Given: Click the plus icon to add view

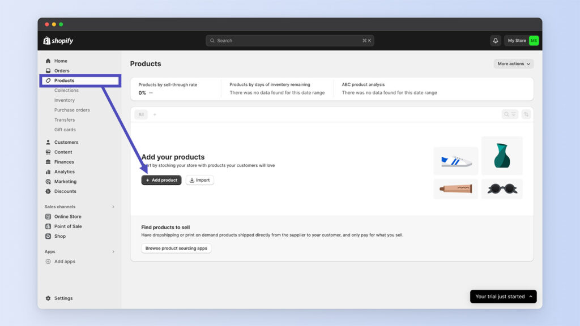Looking at the screenshot, I should (155, 114).
